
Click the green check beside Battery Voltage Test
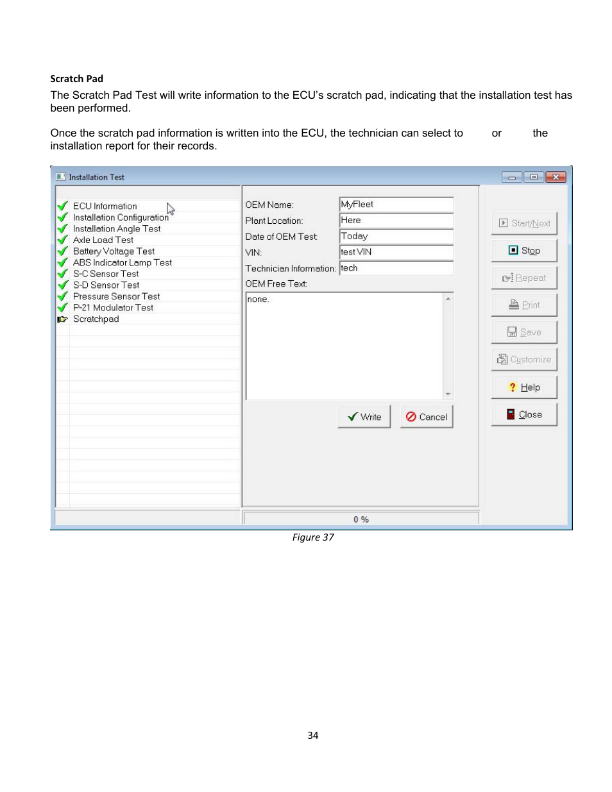[x=62, y=251]
